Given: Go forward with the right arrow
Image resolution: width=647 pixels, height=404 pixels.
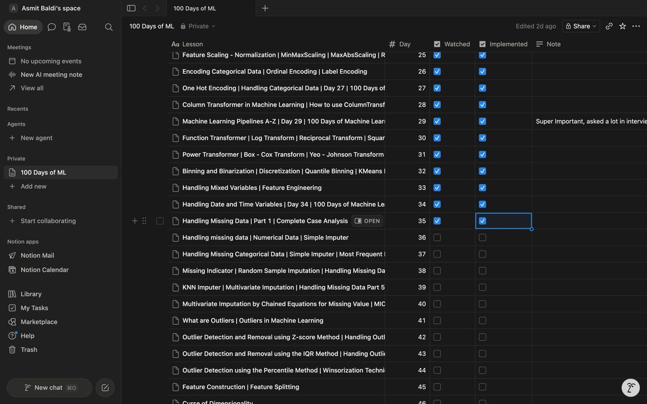Looking at the screenshot, I should (157, 8).
